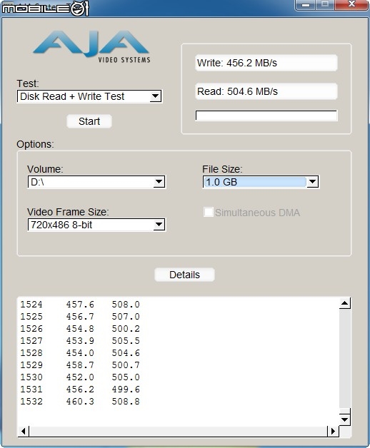Screen dimensions: 370x448
Task: Click the horizontal scroll left arrow
Action: coord(24,431)
